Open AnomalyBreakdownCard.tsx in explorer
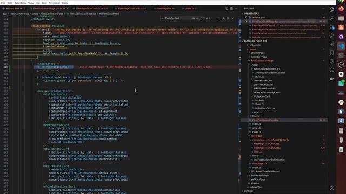 point(270,73)
